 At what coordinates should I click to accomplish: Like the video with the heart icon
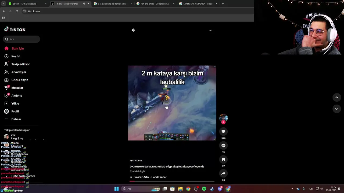click(x=223, y=131)
